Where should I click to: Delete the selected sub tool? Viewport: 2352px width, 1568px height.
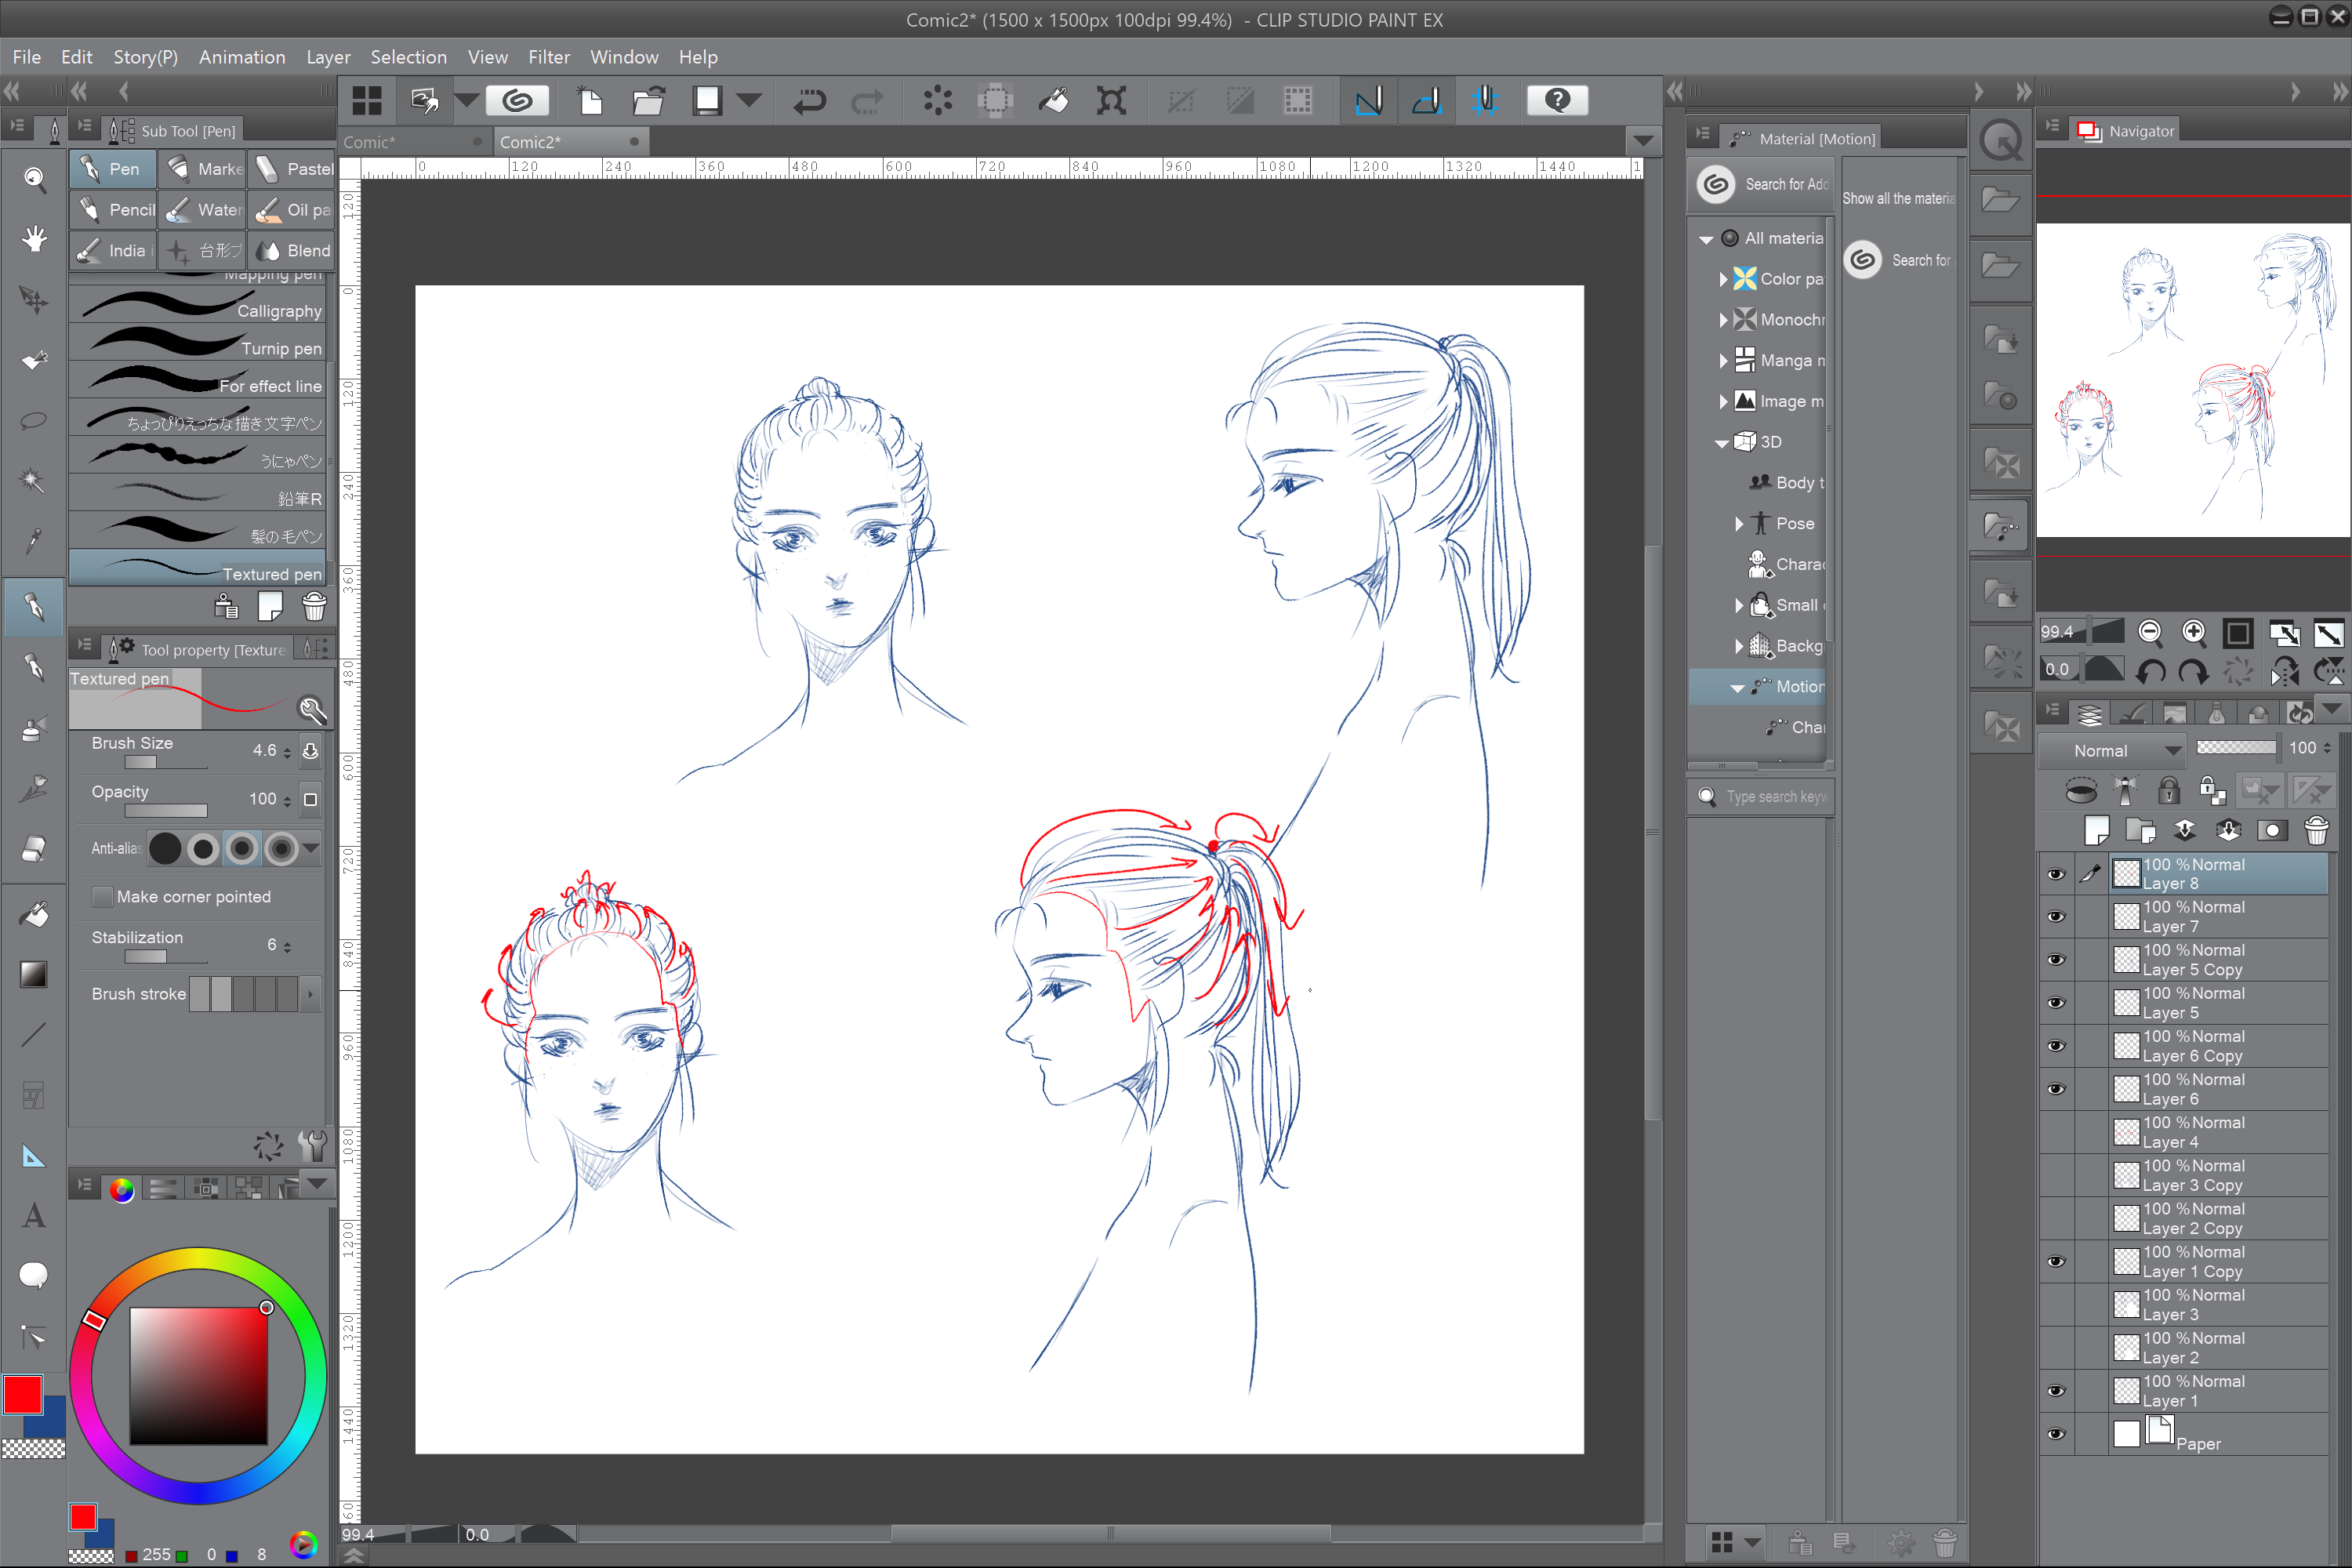pos(314,607)
